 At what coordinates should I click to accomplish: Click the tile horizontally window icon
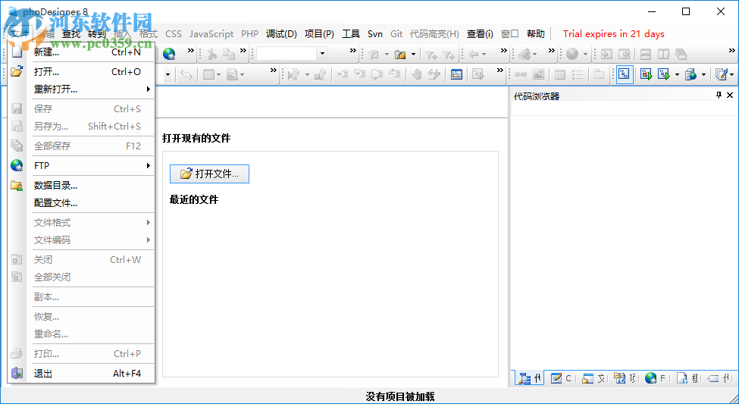pos(646,55)
